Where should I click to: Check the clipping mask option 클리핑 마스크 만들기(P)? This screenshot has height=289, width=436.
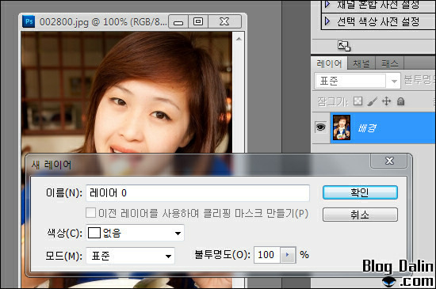(90, 213)
